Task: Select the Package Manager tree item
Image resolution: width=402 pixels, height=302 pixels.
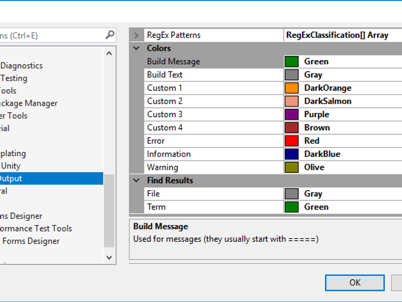Action: click(x=29, y=103)
